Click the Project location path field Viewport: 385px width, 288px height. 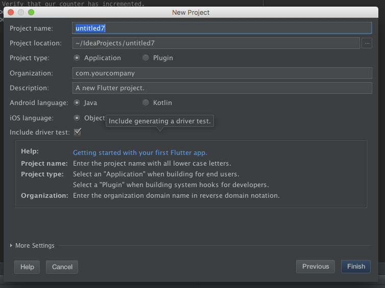(216, 43)
